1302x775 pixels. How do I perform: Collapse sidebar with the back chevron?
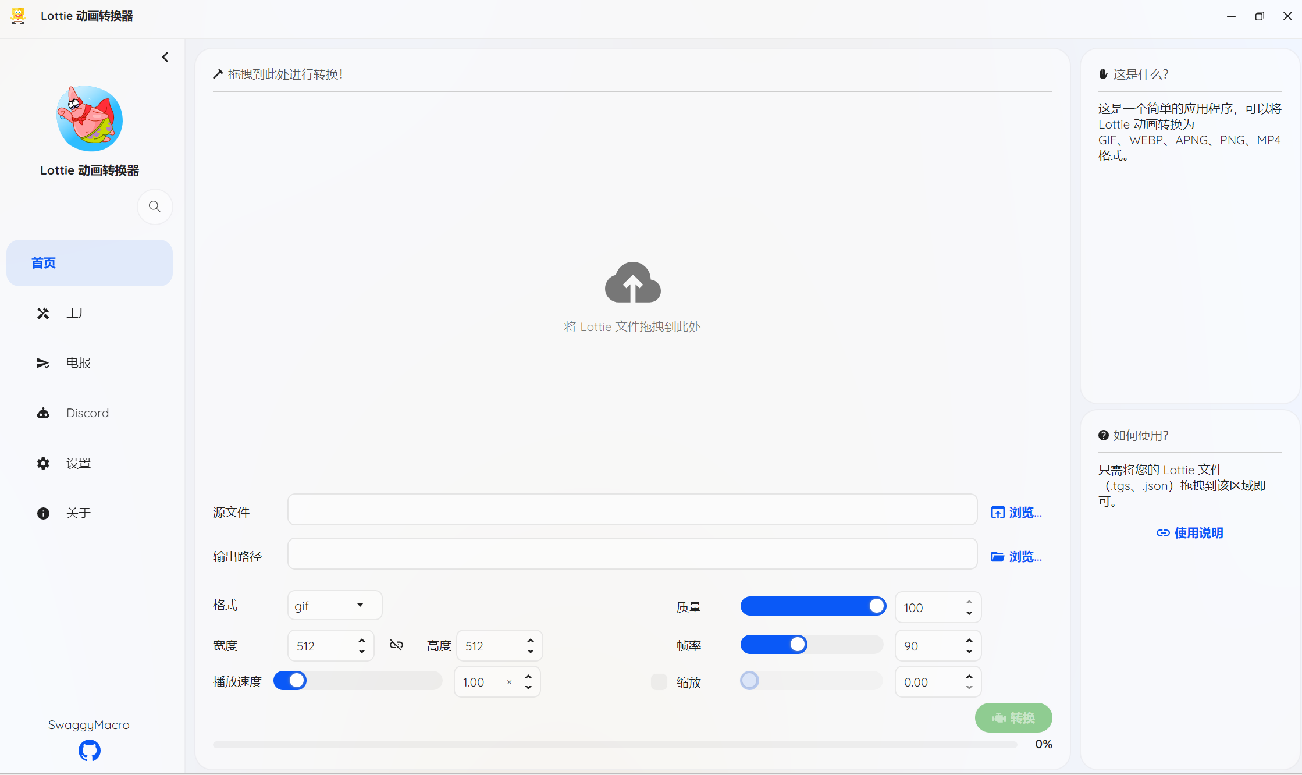coord(165,57)
